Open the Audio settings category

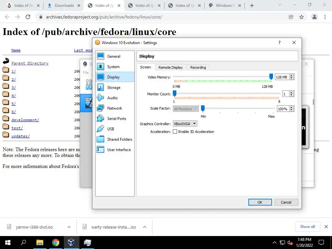115,98
